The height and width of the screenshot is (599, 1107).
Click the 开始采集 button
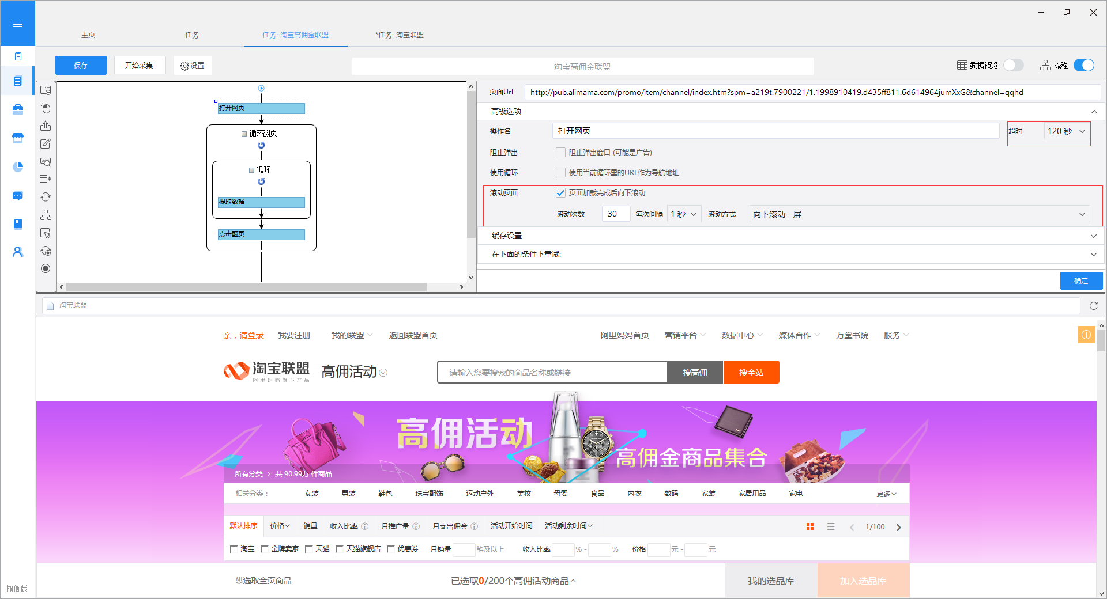[139, 66]
